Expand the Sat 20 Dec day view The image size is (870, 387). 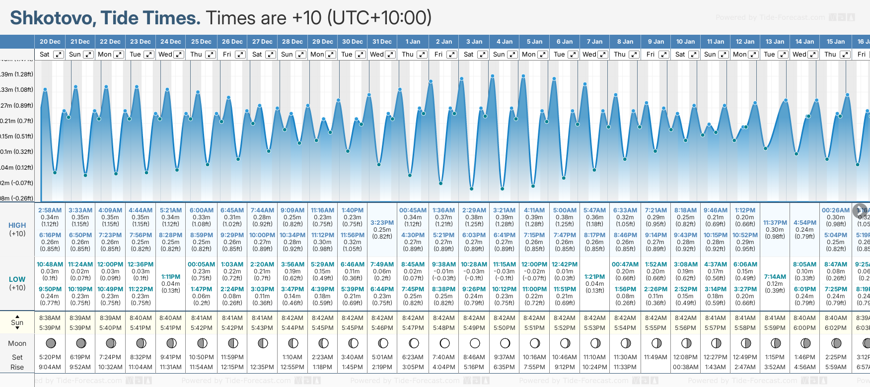59,55
